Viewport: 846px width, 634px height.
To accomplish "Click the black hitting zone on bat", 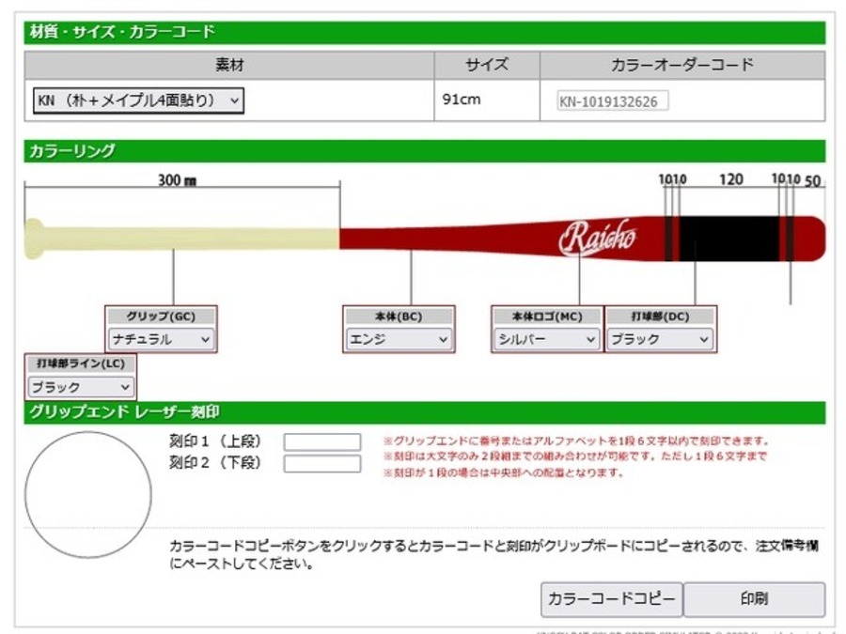I will tap(728, 239).
